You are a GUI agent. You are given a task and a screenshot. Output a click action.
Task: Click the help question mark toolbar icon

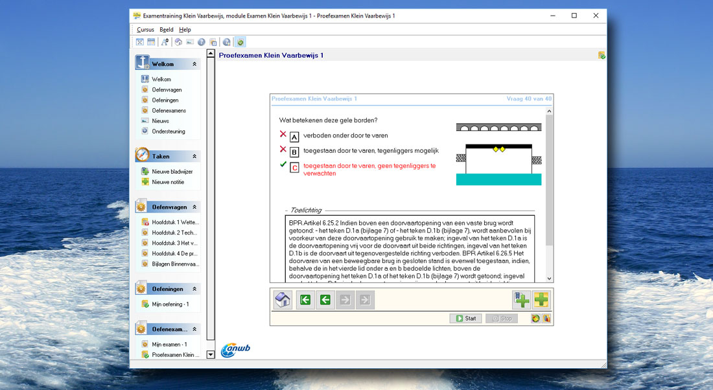202,42
